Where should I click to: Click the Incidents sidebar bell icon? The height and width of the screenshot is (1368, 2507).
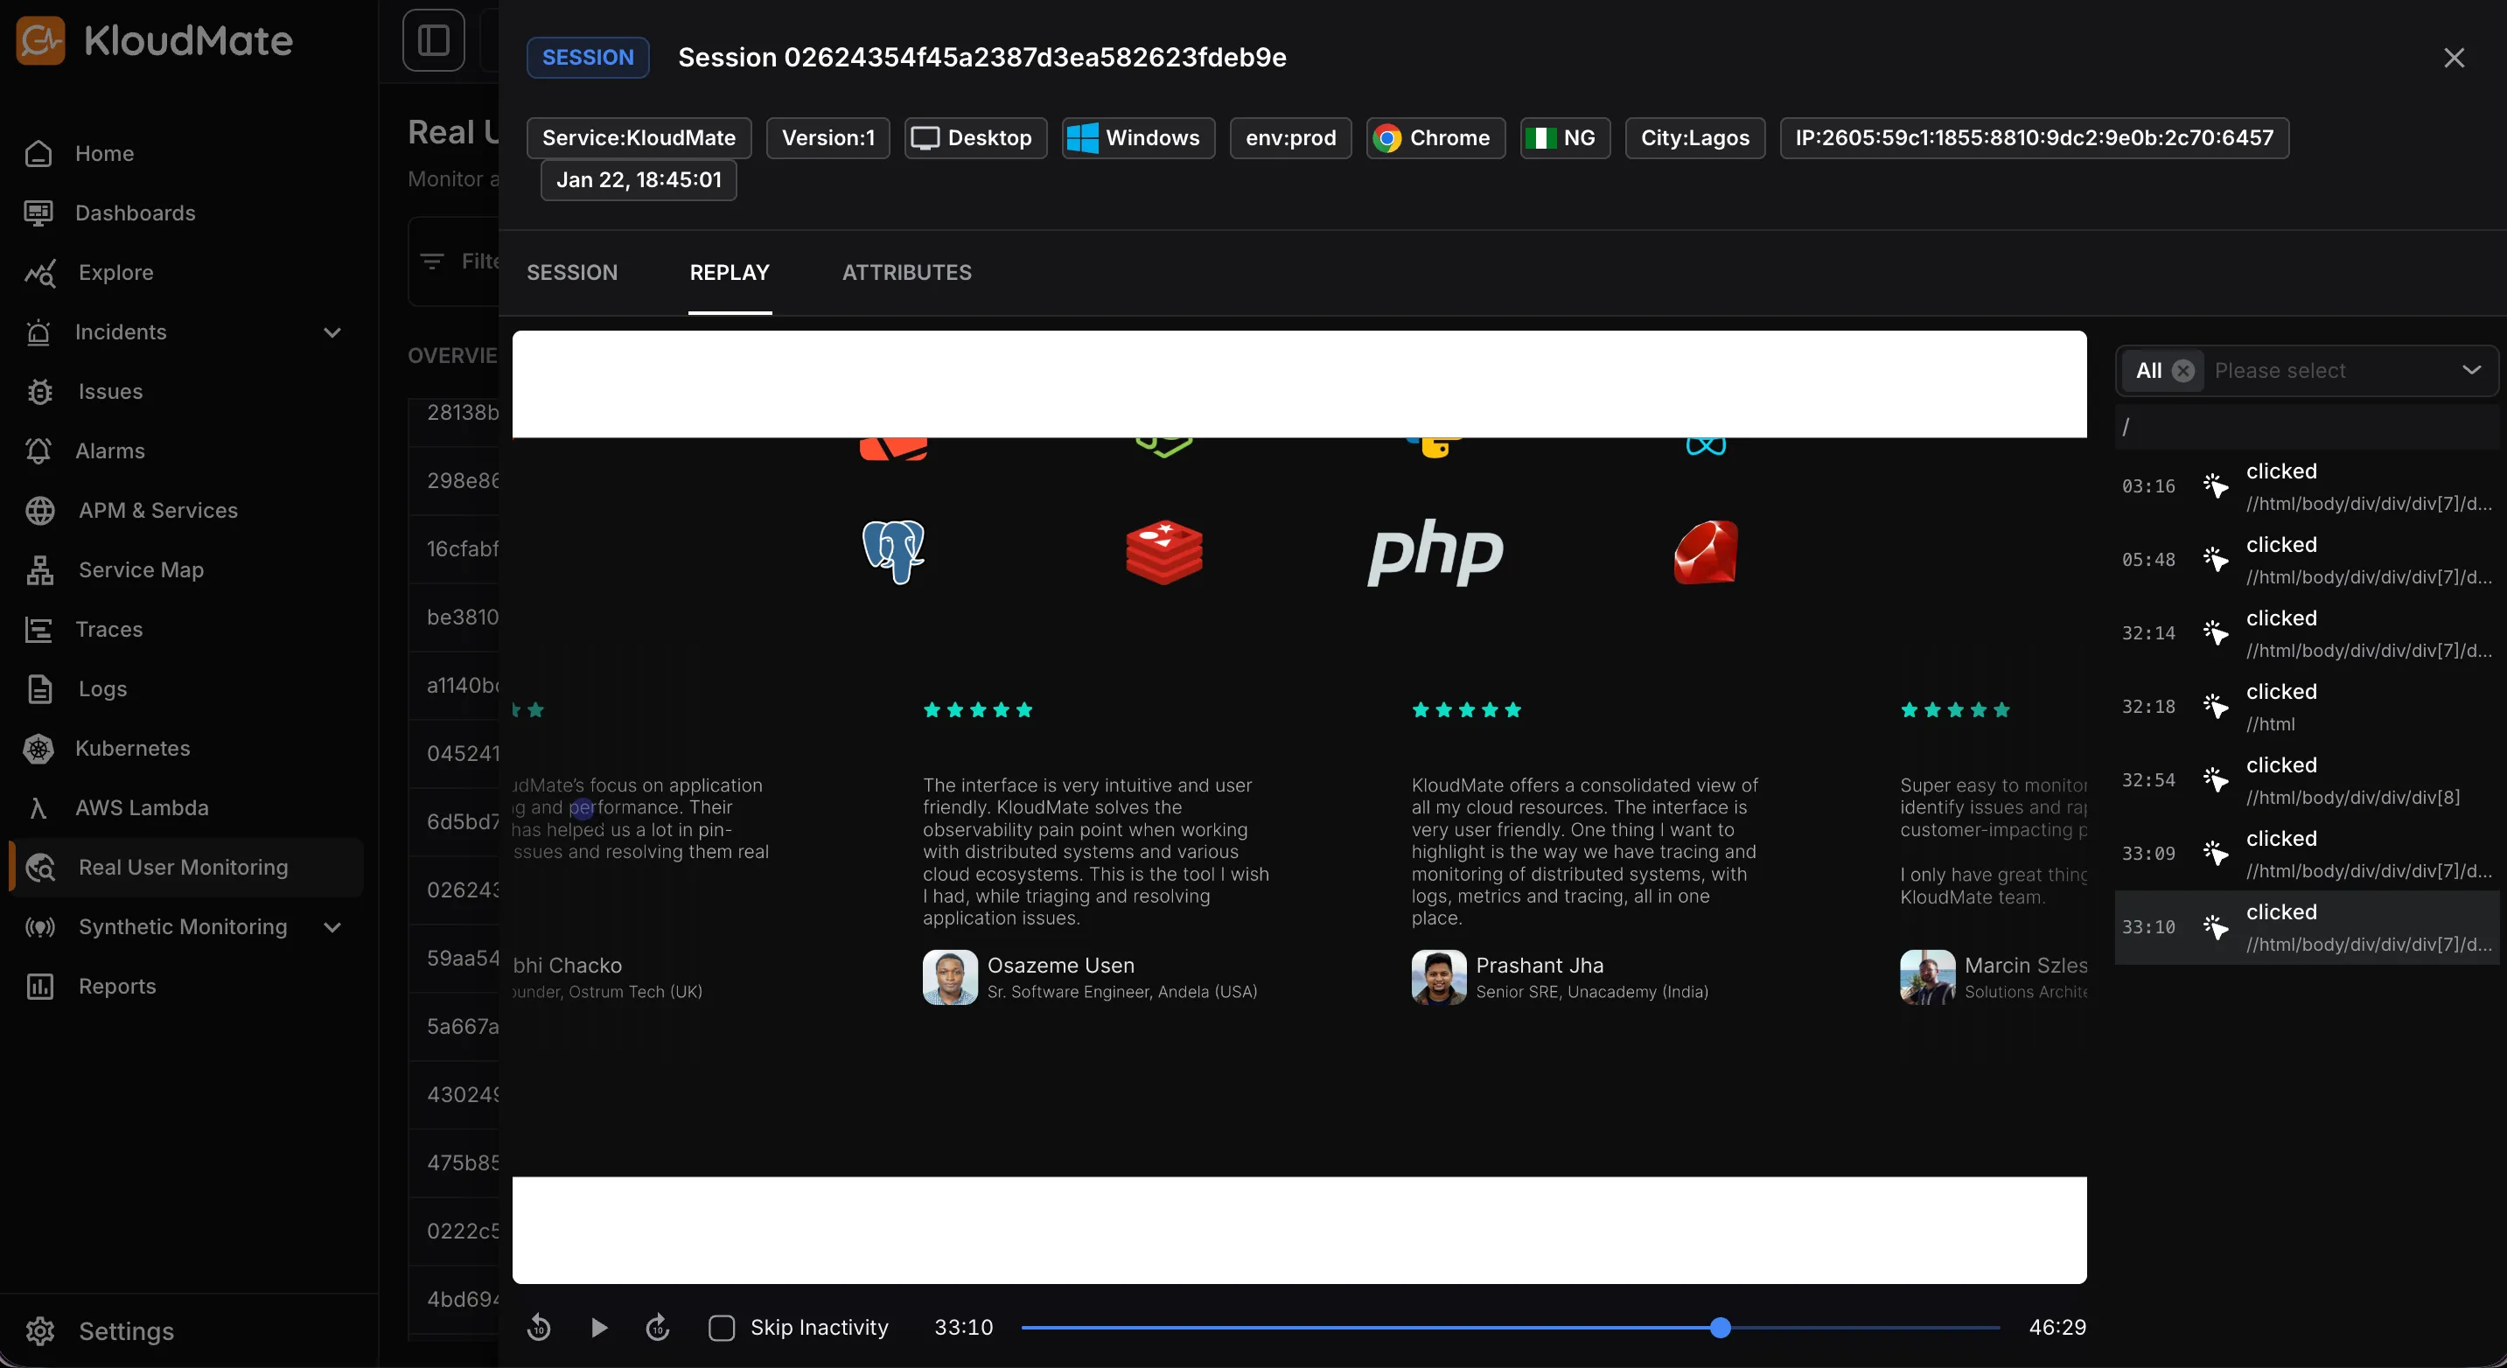(x=39, y=332)
